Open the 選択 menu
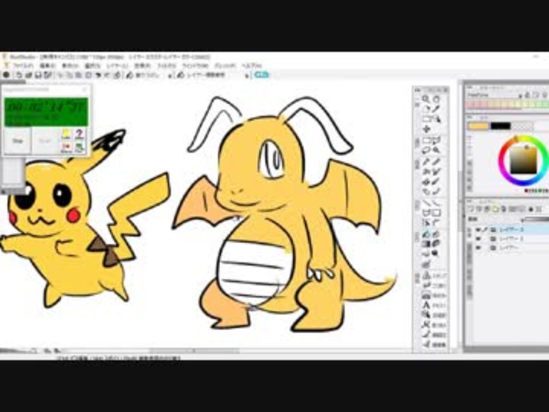The image size is (549, 412). coord(93,66)
